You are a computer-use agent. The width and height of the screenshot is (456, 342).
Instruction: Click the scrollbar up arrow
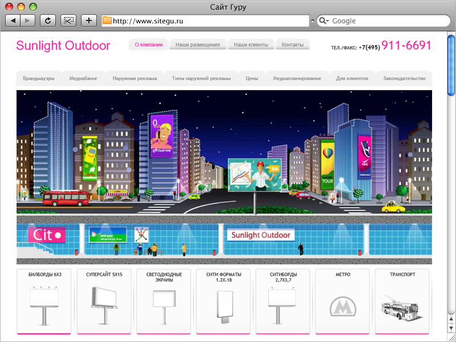pos(451,320)
